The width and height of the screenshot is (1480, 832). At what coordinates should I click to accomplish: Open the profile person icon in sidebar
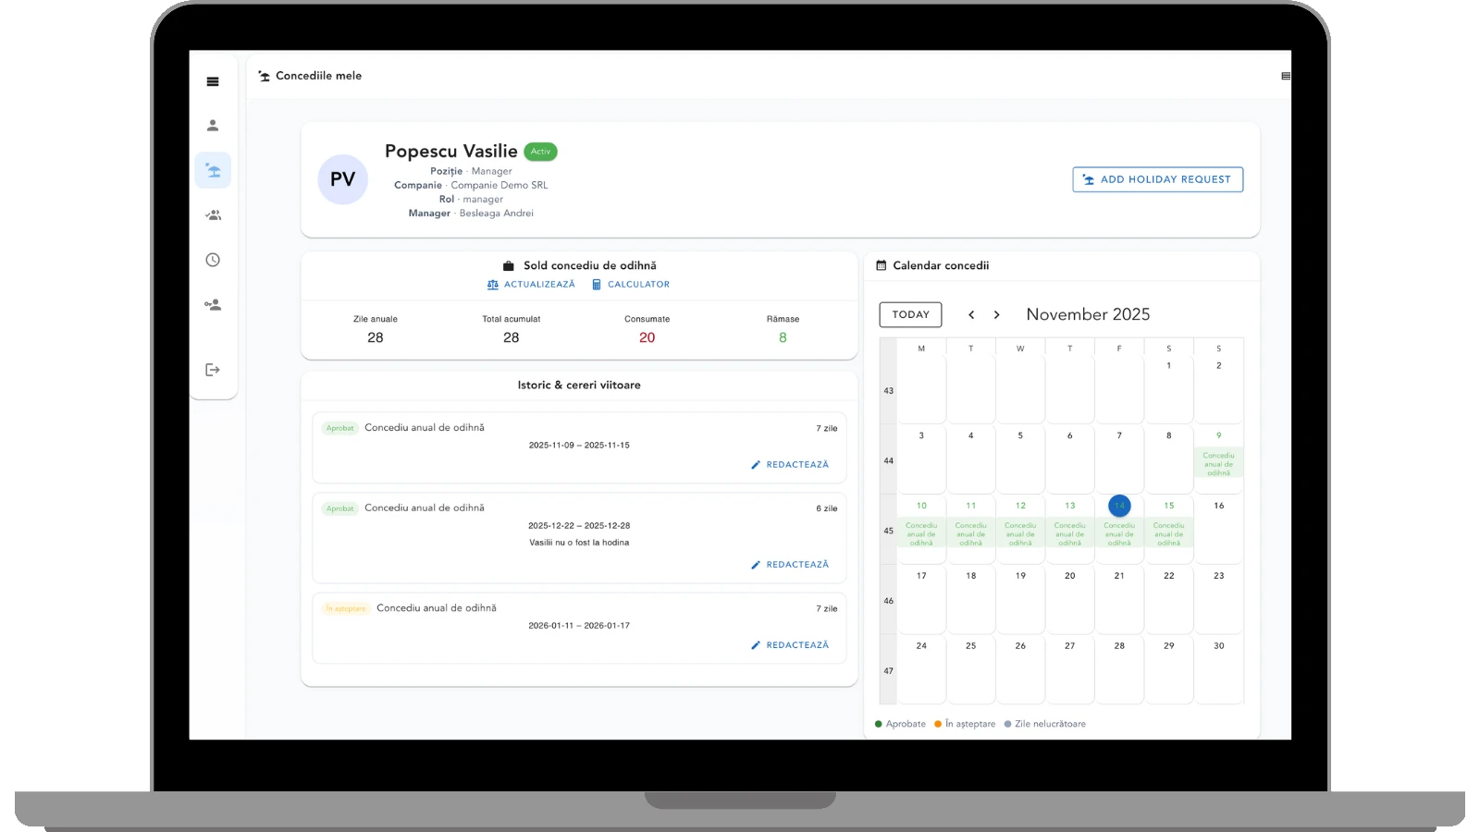click(x=213, y=125)
